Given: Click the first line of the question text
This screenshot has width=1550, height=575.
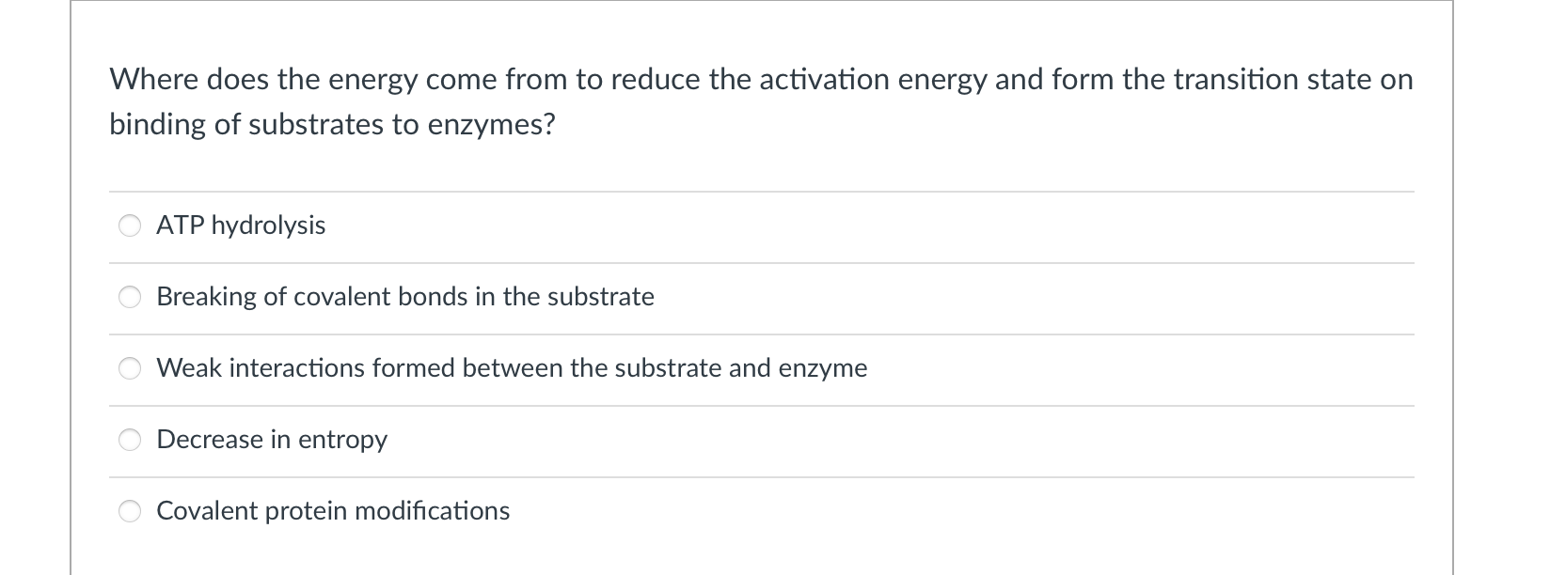Looking at the screenshot, I should tap(761, 80).
